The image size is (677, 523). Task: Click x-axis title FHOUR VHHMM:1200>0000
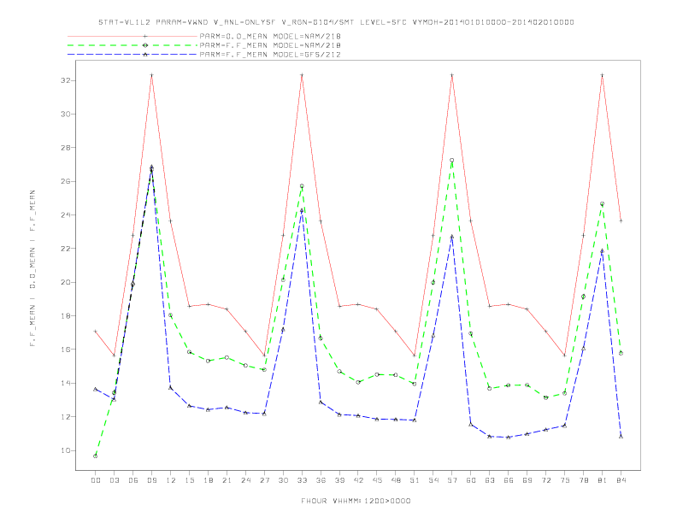pos(356,501)
